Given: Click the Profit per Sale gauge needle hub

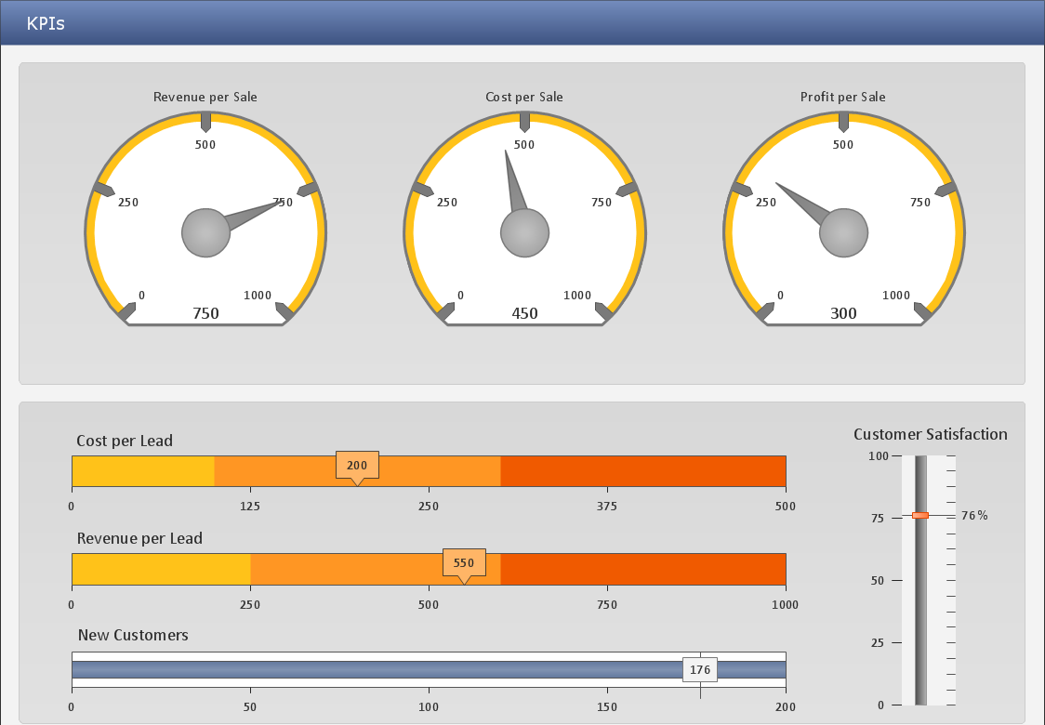Looking at the screenshot, I should (x=844, y=232).
